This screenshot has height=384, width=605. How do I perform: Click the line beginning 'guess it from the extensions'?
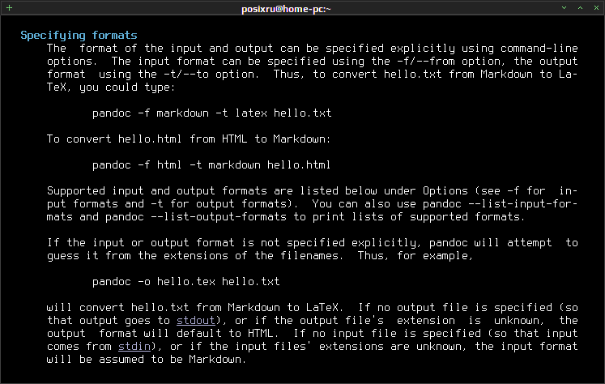[x=260, y=255]
